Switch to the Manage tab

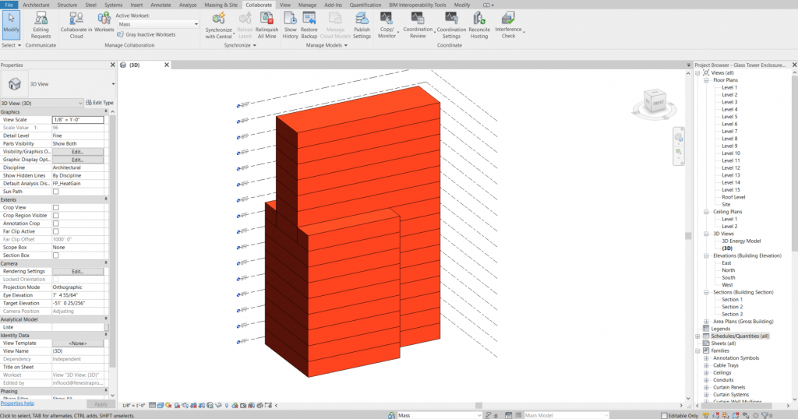coord(307,5)
